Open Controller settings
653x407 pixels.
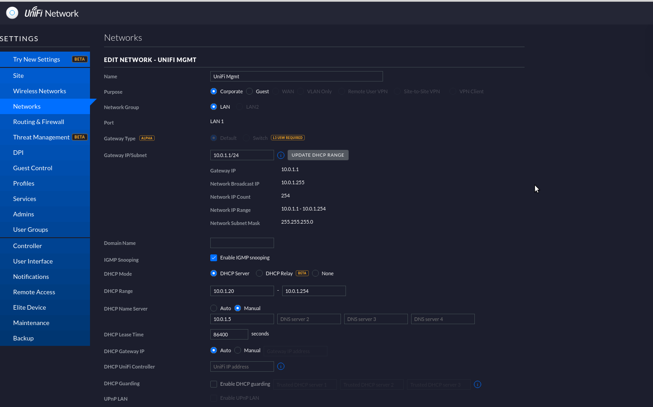tap(45, 246)
